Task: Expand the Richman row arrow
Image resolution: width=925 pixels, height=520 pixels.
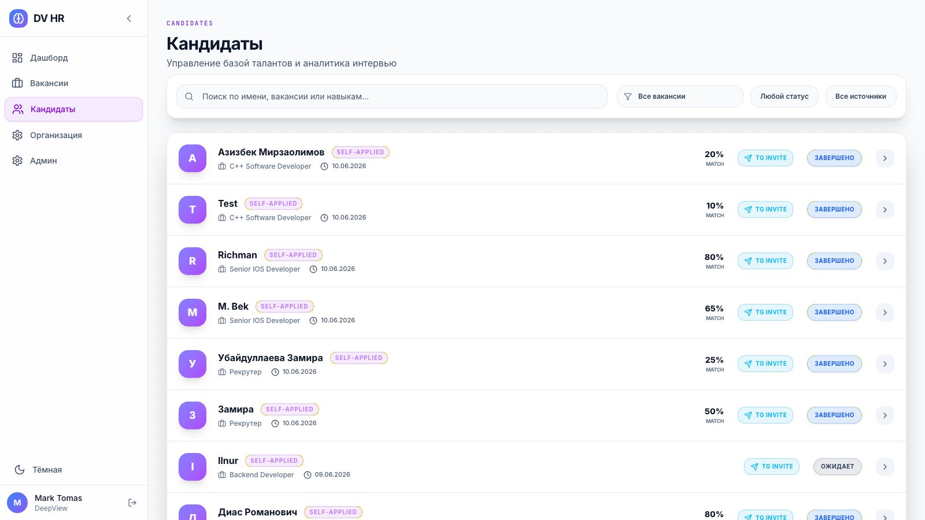Action: tap(885, 261)
